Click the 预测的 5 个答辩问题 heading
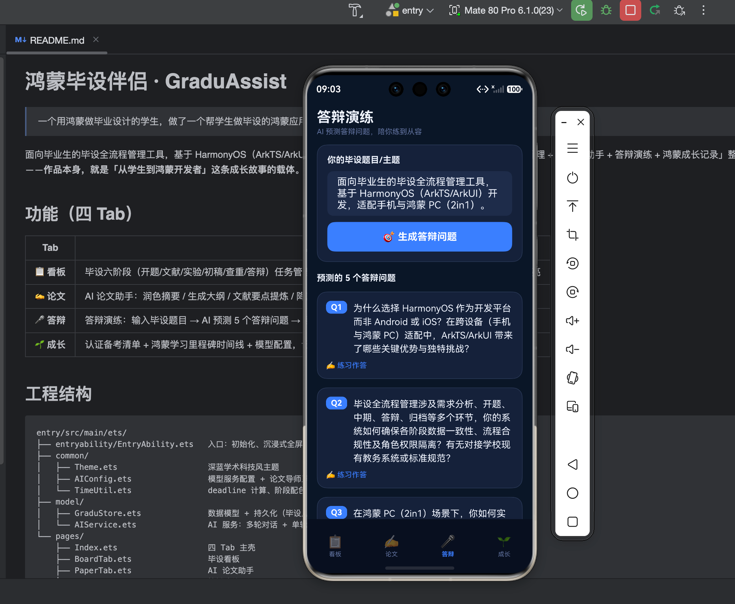735x604 pixels. tap(356, 278)
